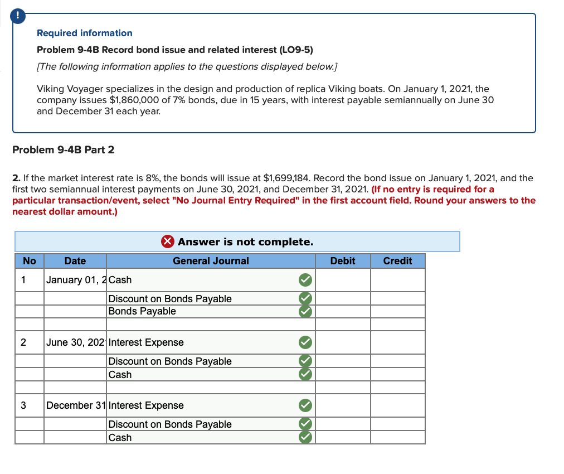564x474 pixels.
Task: Click the Required information heading link
Action: click(84, 33)
